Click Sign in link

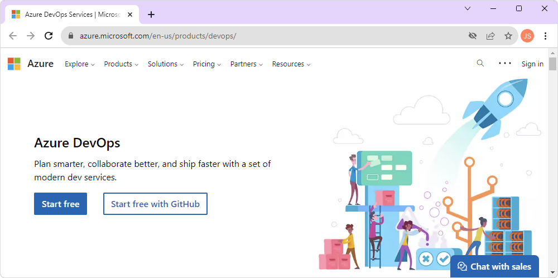click(532, 64)
